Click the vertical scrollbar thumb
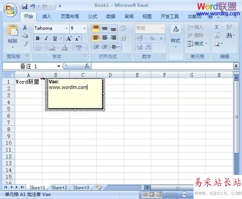 click(236, 117)
